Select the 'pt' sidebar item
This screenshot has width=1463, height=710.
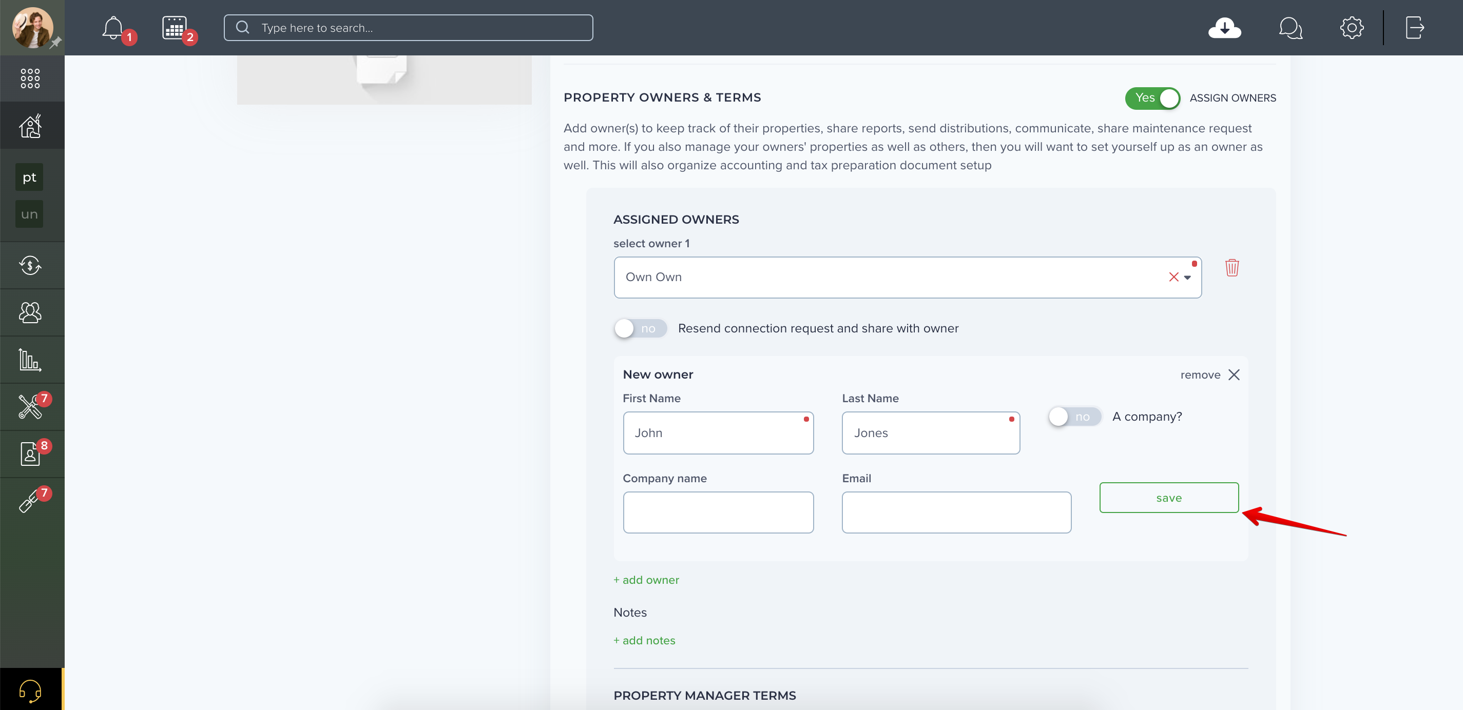pyautogui.click(x=30, y=177)
